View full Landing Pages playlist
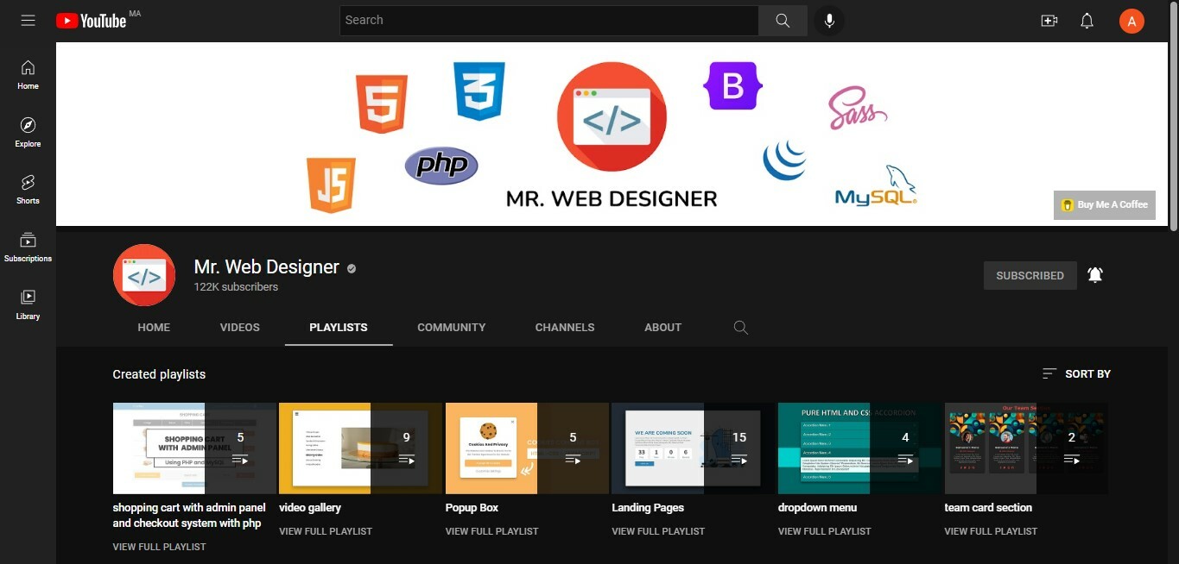Viewport: 1179px width, 564px height. pos(658,530)
